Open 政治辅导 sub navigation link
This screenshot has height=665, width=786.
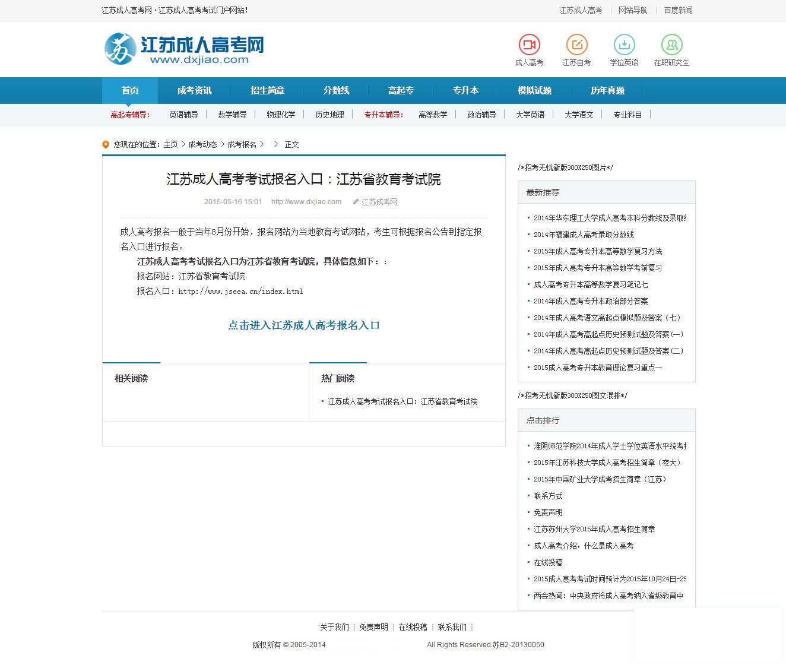click(481, 115)
